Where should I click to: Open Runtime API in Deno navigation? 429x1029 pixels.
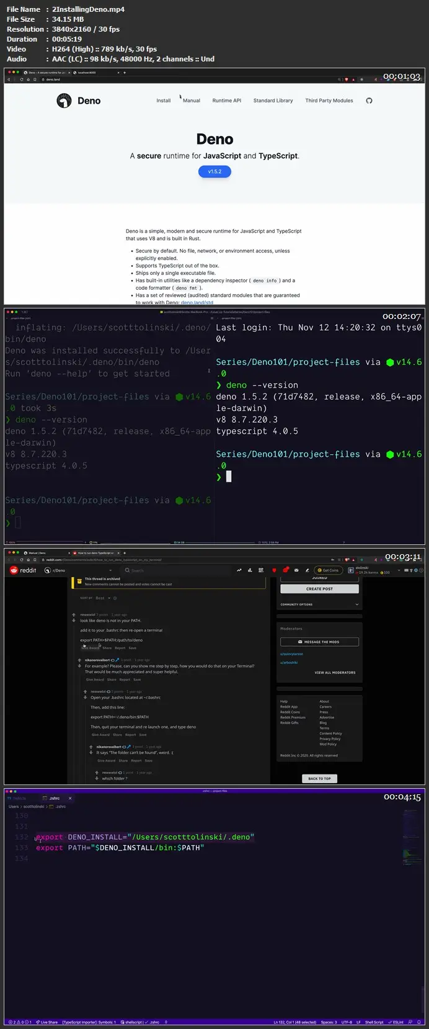(x=227, y=101)
